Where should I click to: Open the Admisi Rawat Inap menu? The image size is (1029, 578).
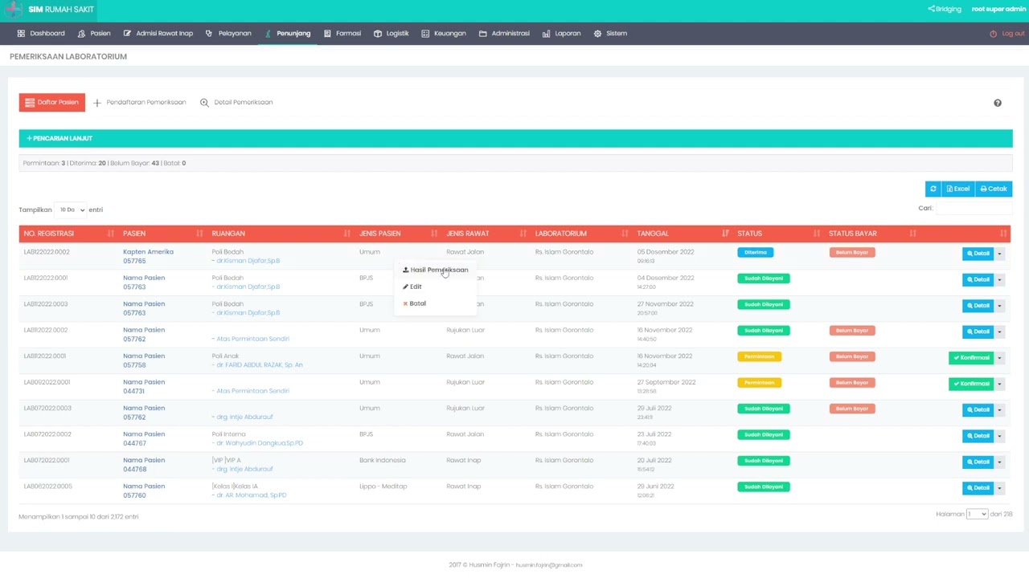coord(158,34)
